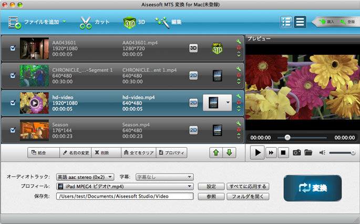This screenshot has width=360, height=224.
Task: Click the 参照 browse button
Action: point(211,197)
